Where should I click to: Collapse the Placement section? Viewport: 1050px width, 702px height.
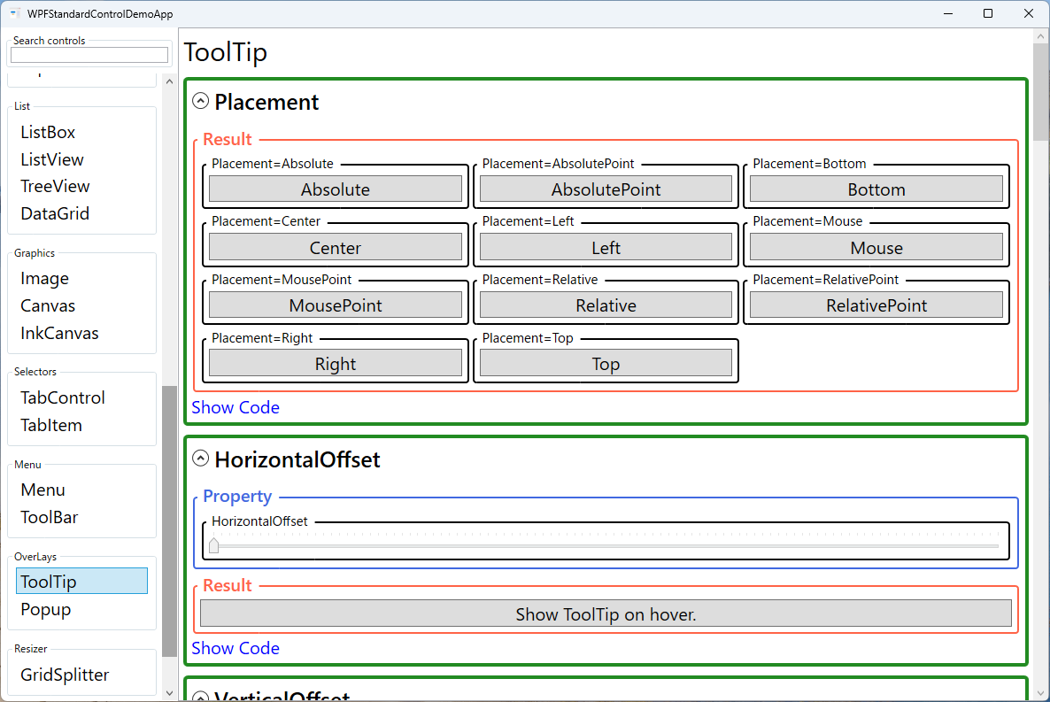coord(200,101)
